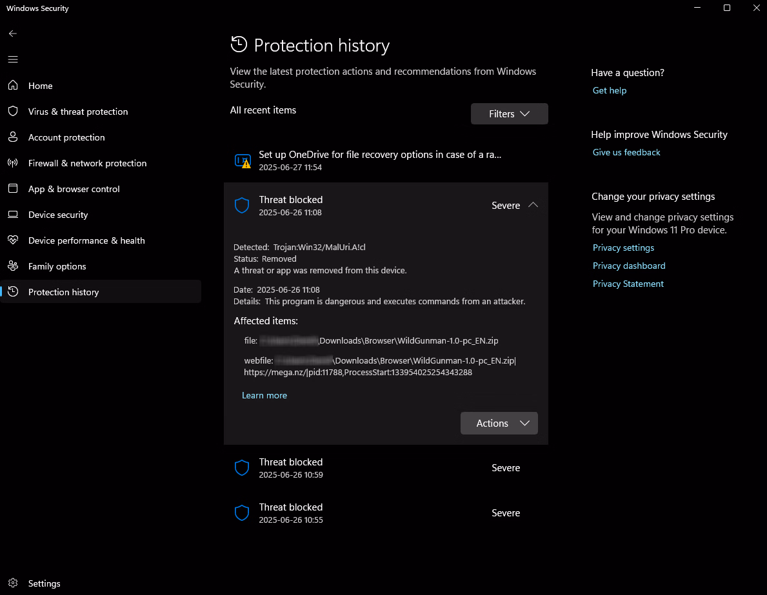Image resolution: width=767 pixels, height=595 pixels.
Task: Click shield icon of 10:59 threat
Action: point(242,468)
